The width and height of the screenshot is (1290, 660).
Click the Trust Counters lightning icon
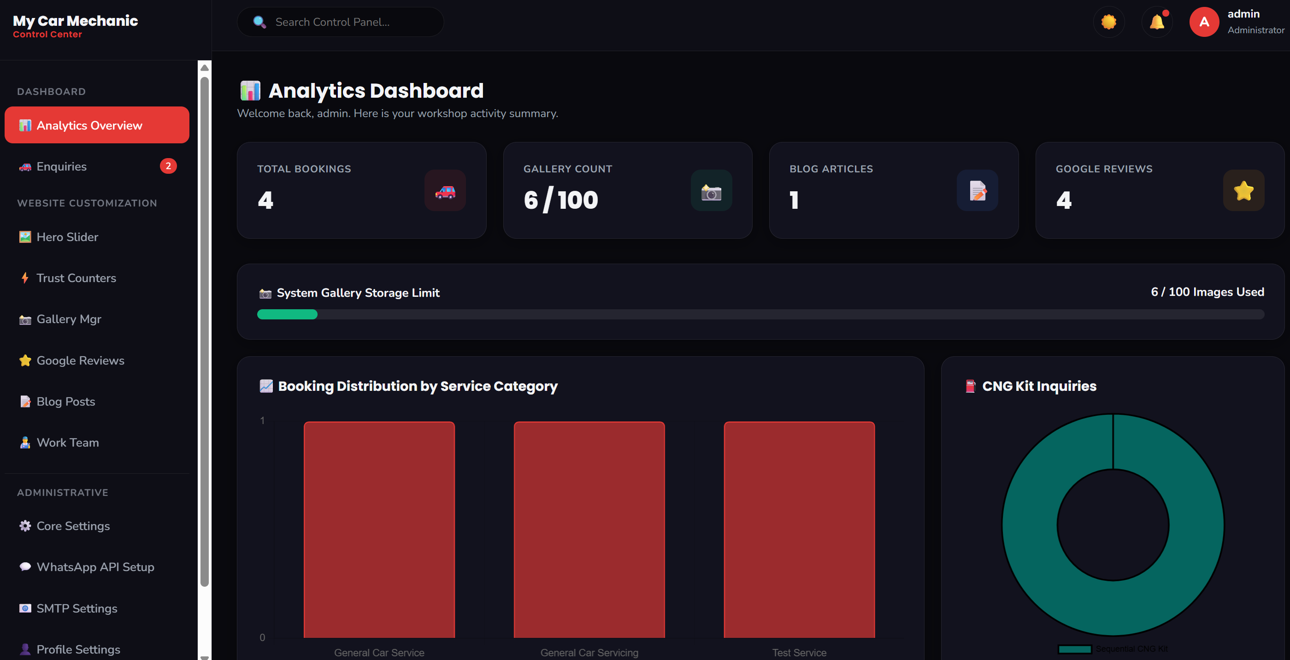[25, 278]
